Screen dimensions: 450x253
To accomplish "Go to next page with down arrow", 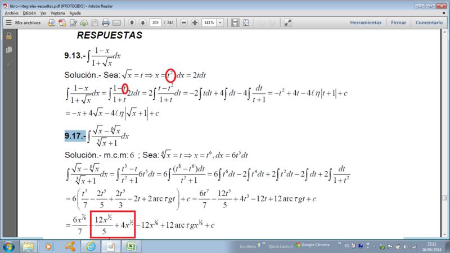I will point(143,23).
